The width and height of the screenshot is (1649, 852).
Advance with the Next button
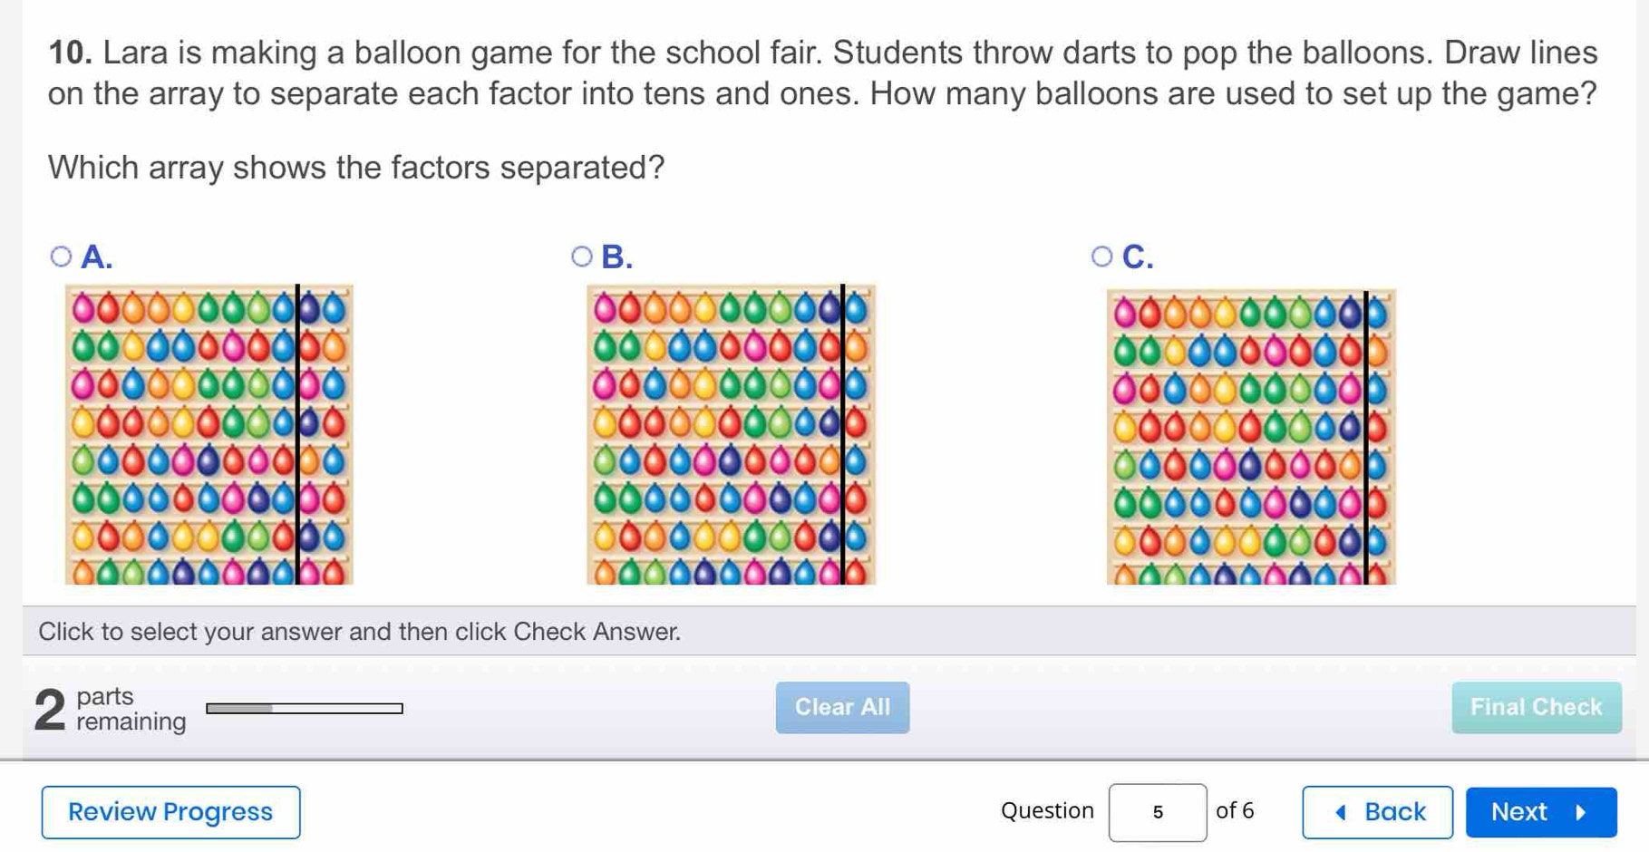click(x=1540, y=811)
